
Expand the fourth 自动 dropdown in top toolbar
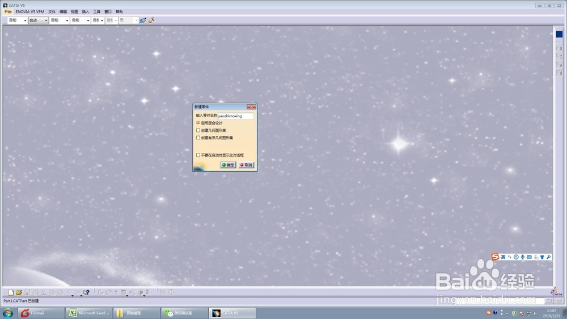pos(88,20)
